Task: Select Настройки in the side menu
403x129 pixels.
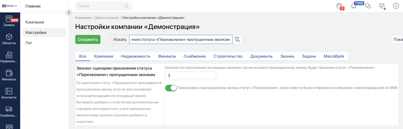Action: click(x=44, y=33)
